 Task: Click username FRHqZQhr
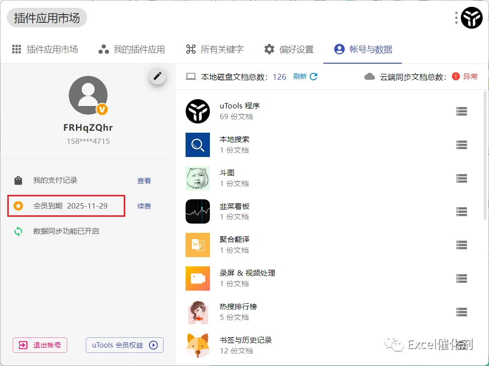pyautogui.click(x=88, y=128)
